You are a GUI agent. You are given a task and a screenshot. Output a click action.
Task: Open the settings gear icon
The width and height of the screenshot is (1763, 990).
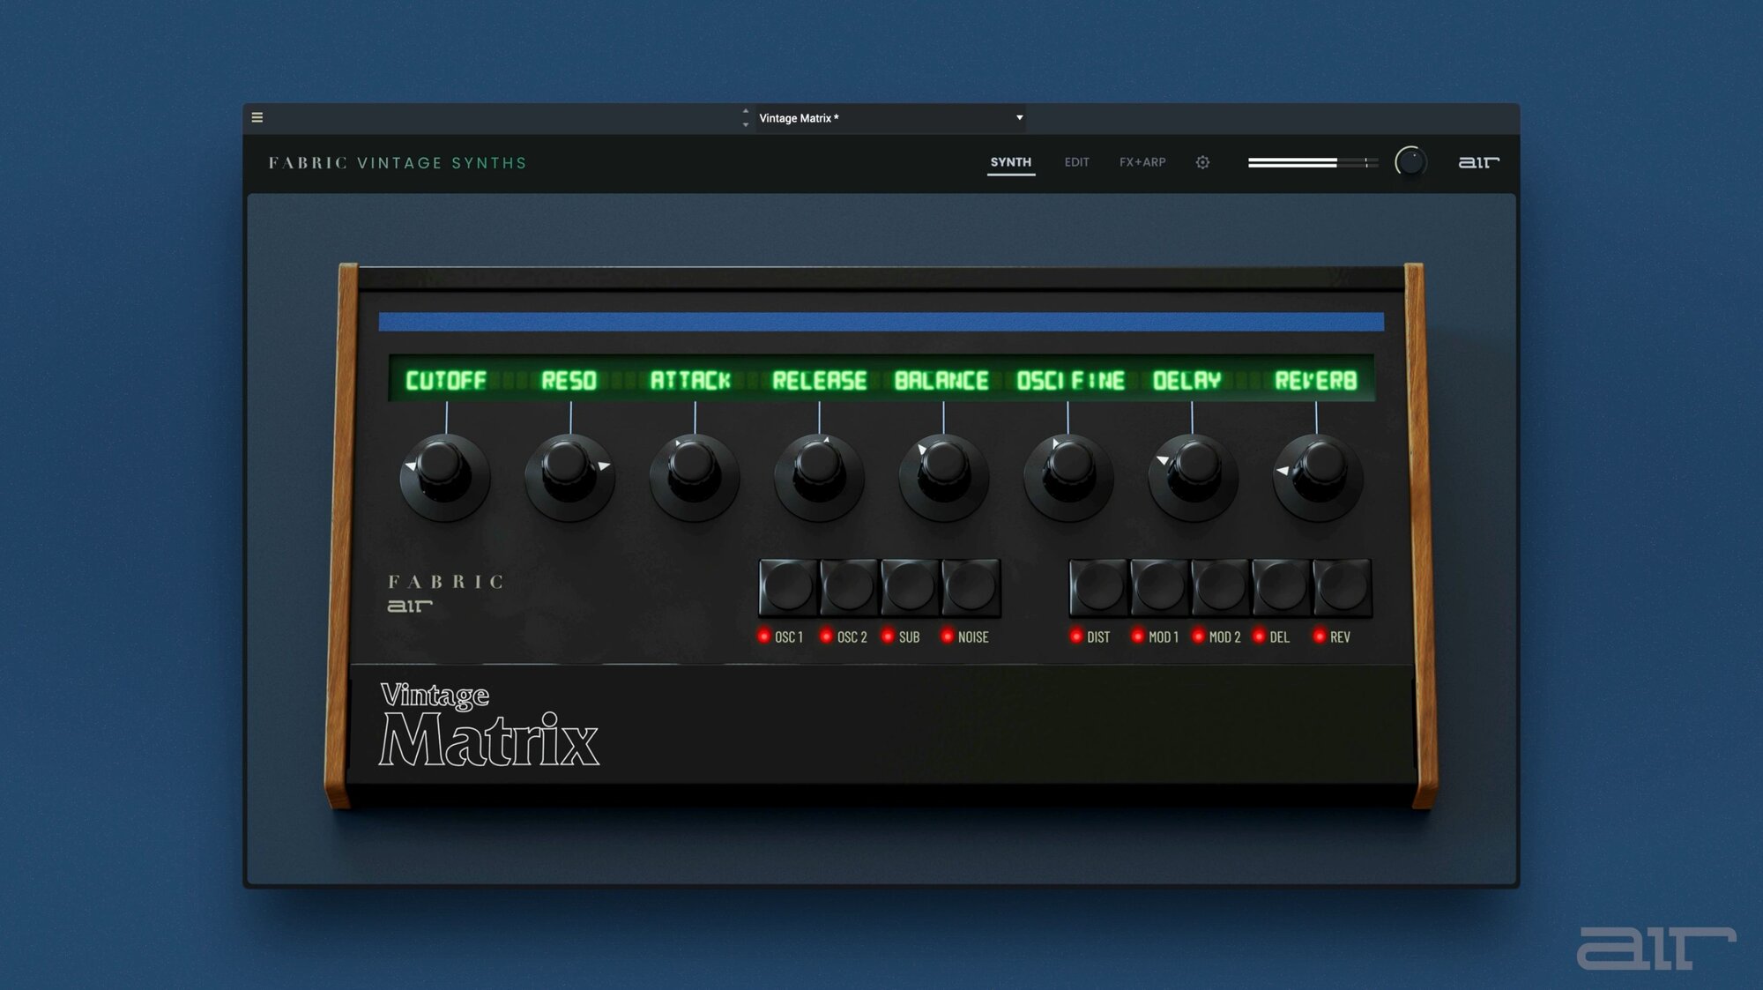(1202, 162)
